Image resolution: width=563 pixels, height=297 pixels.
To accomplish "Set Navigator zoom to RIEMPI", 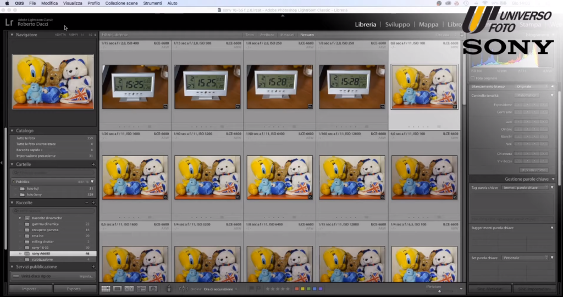I will (73, 35).
